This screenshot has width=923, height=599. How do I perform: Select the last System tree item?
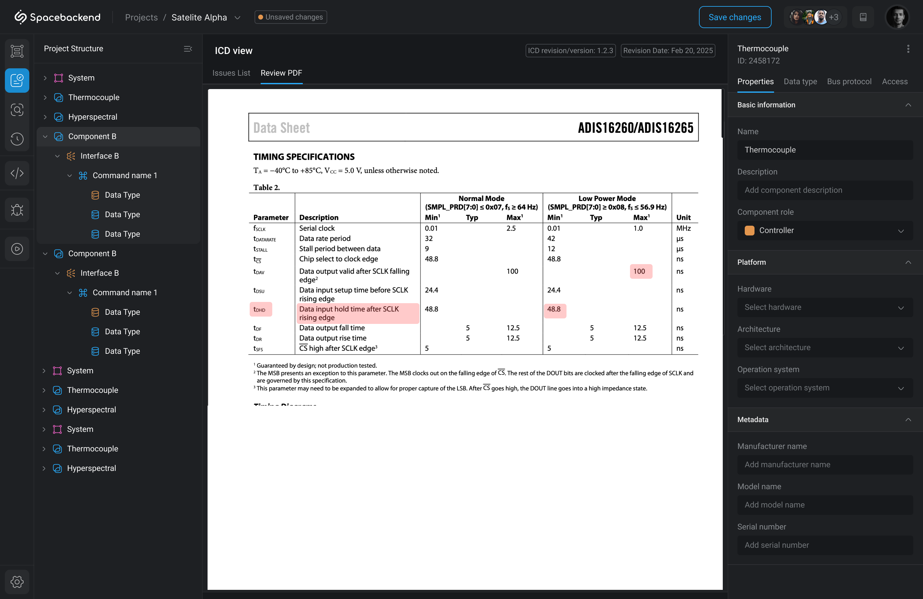tap(80, 429)
